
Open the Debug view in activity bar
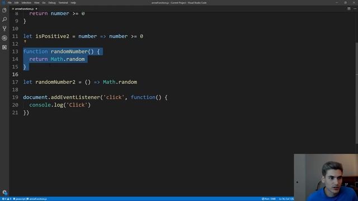(x=4, y=38)
